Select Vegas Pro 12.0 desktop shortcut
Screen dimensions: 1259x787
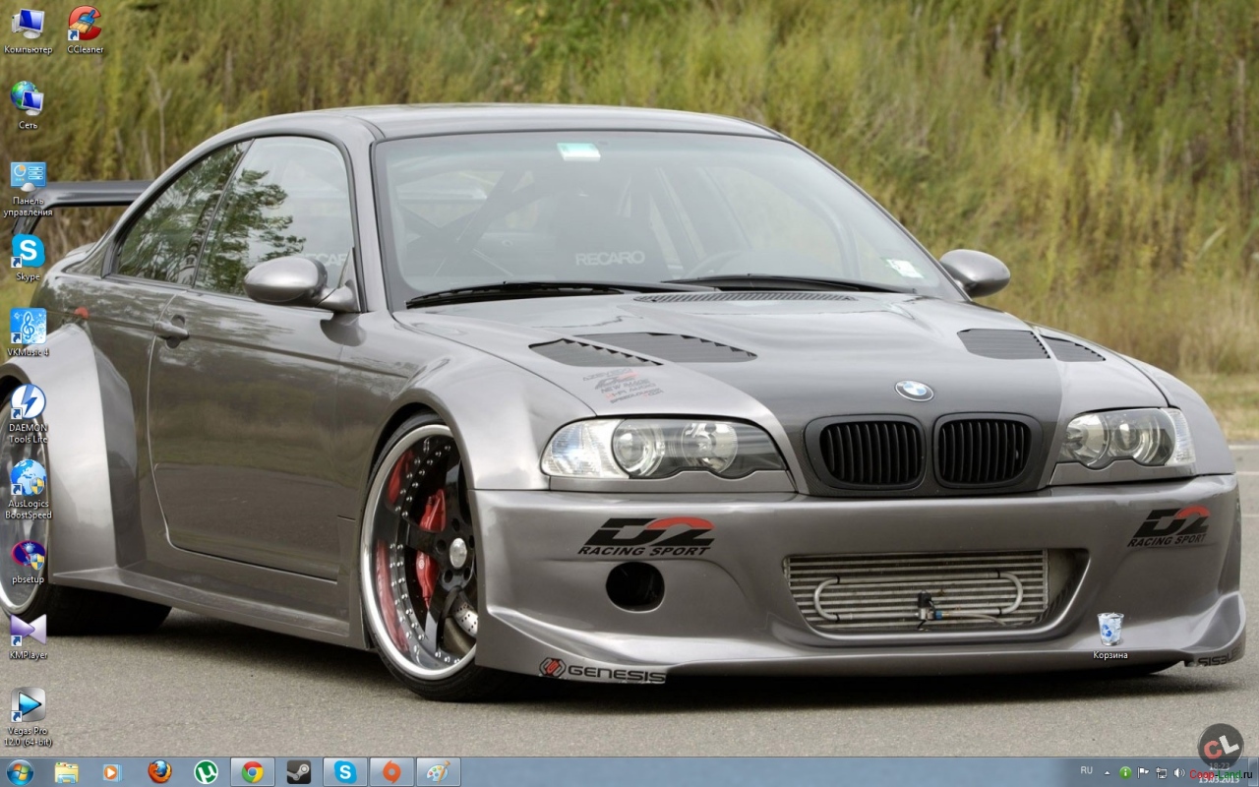(x=28, y=717)
